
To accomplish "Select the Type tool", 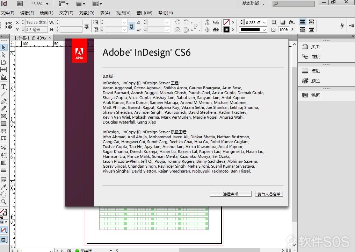I will 3,87.
